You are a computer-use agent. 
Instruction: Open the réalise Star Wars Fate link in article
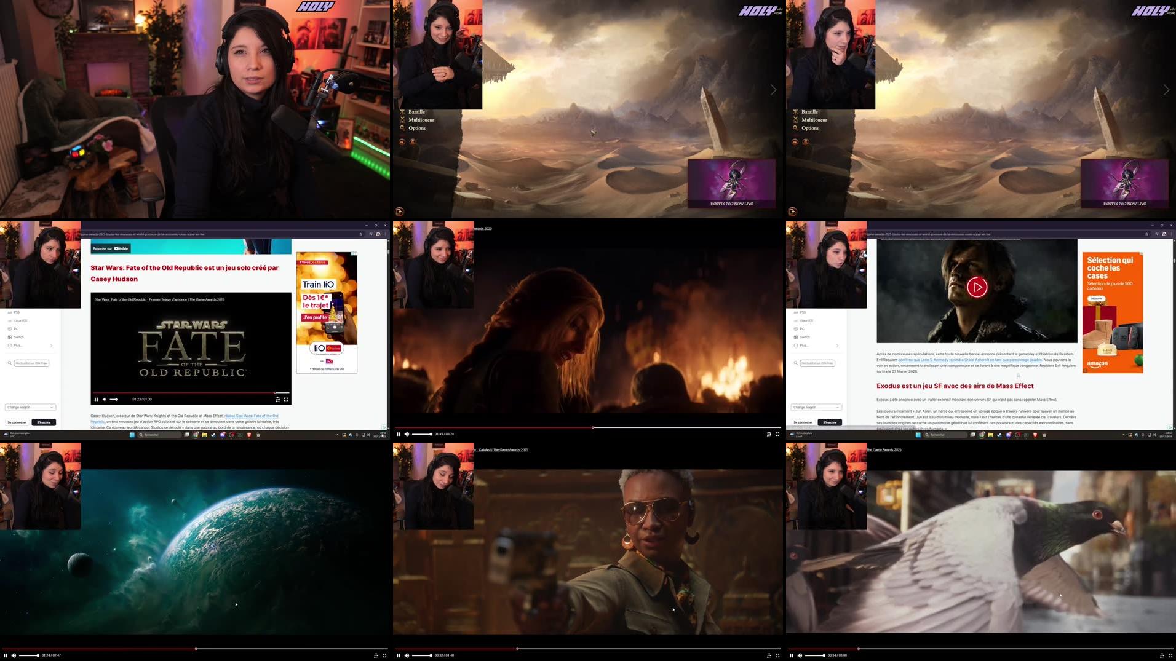(251, 416)
